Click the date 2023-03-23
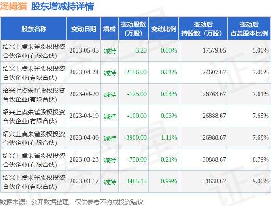Screen dimensions: 271x206 84,160
